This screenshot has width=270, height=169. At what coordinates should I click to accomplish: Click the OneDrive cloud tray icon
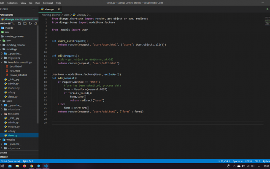pos(239,166)
